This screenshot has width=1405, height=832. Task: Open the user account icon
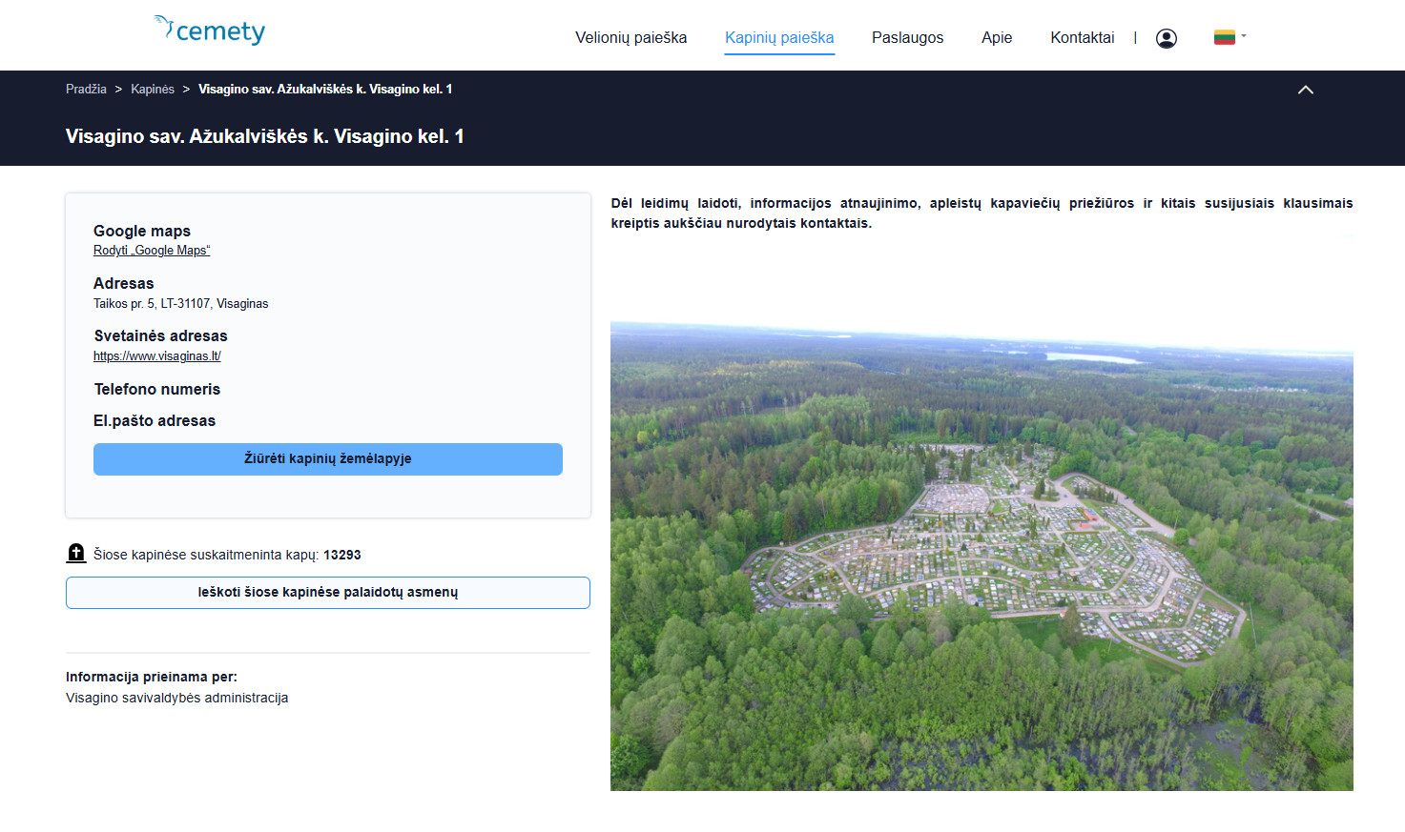point(1166,38)
